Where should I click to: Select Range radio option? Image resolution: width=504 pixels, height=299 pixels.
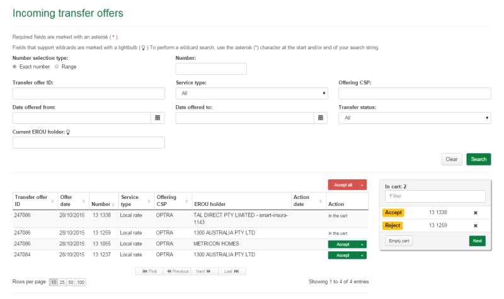[57, 67]
